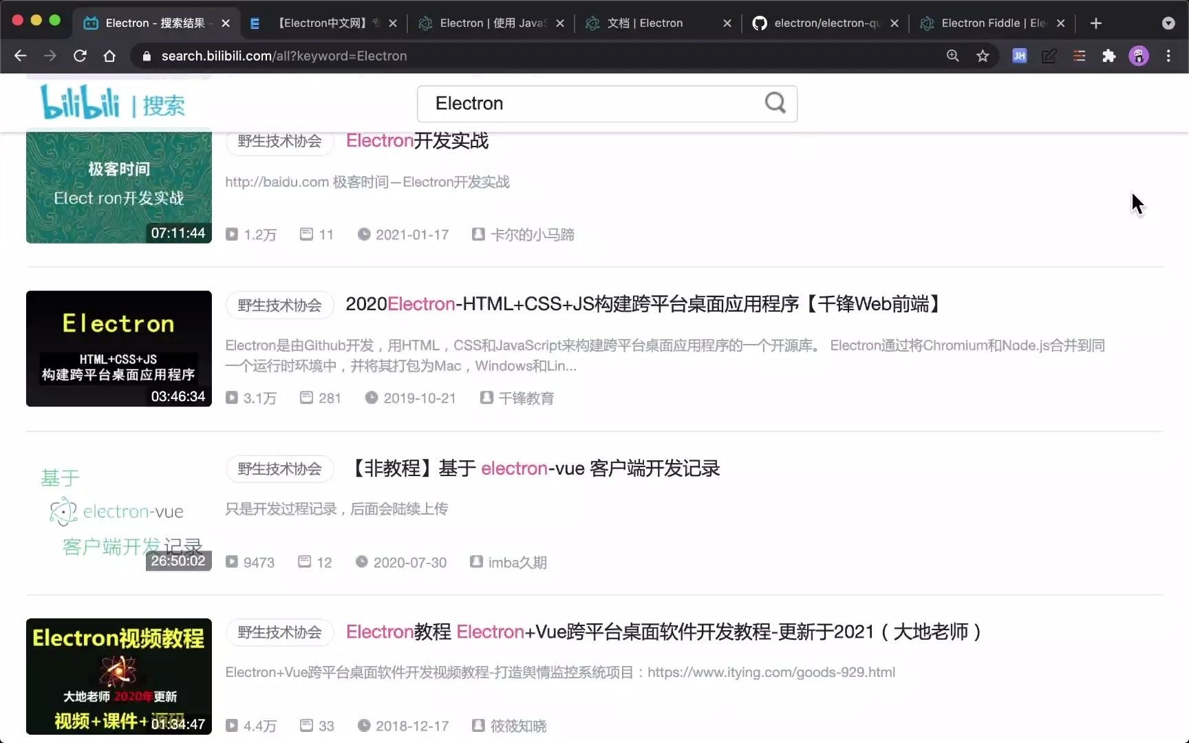Open the edit pencil extension icon
1189x743 pixels.
point(1049,56)
